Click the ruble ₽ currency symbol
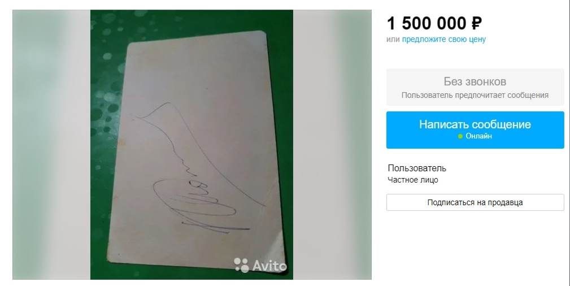This screenshot has width=570, height=286. click(477, 24)
